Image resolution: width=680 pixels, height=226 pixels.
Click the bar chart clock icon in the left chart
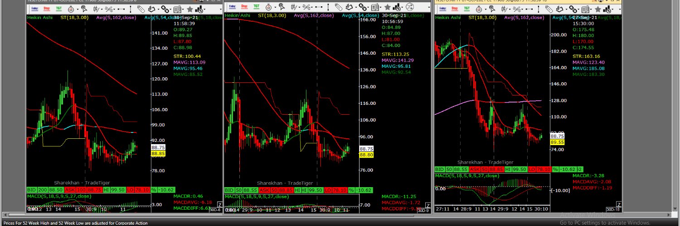click(x=199, y=9)
